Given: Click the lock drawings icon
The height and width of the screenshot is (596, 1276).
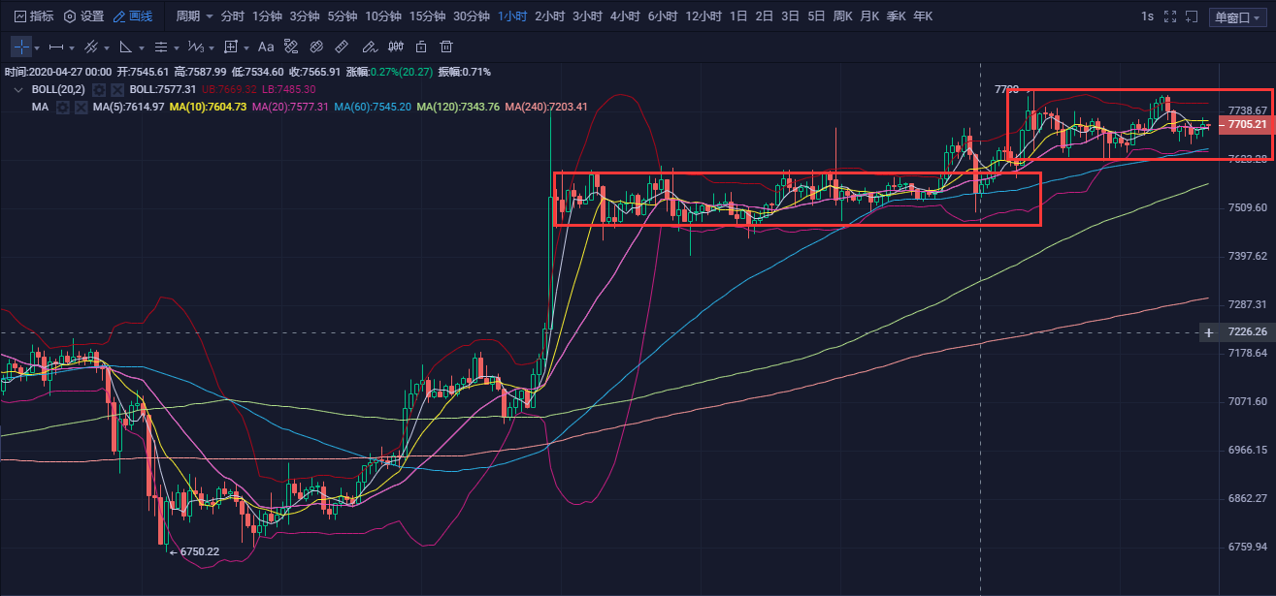Looking at the screenshot, I should 420,47.
